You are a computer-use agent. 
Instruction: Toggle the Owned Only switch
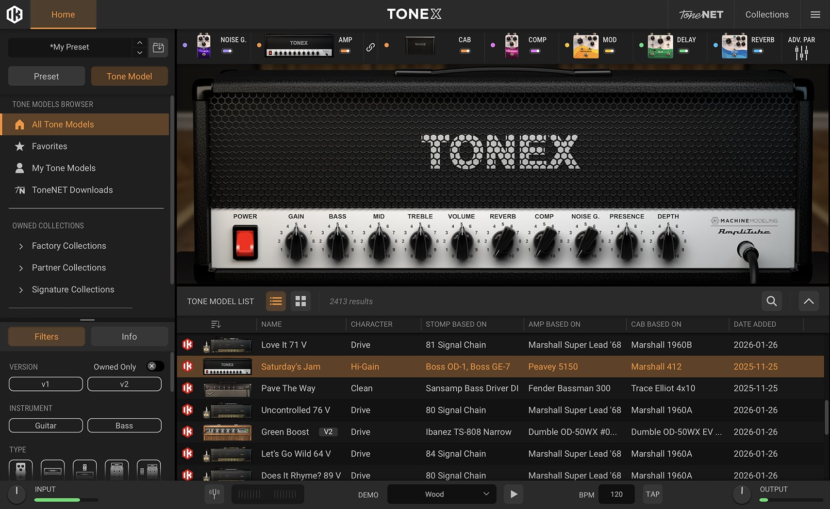click(155, 366)
